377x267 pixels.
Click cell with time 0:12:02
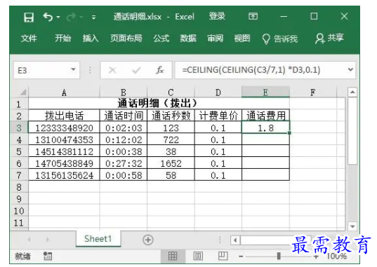123,139
